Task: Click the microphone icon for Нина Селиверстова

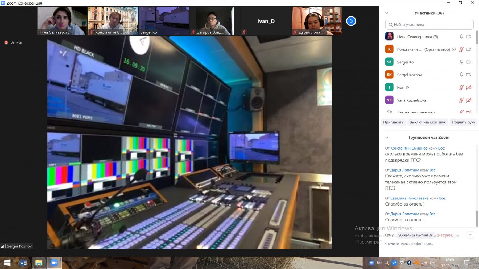Action: coord(461,37)
